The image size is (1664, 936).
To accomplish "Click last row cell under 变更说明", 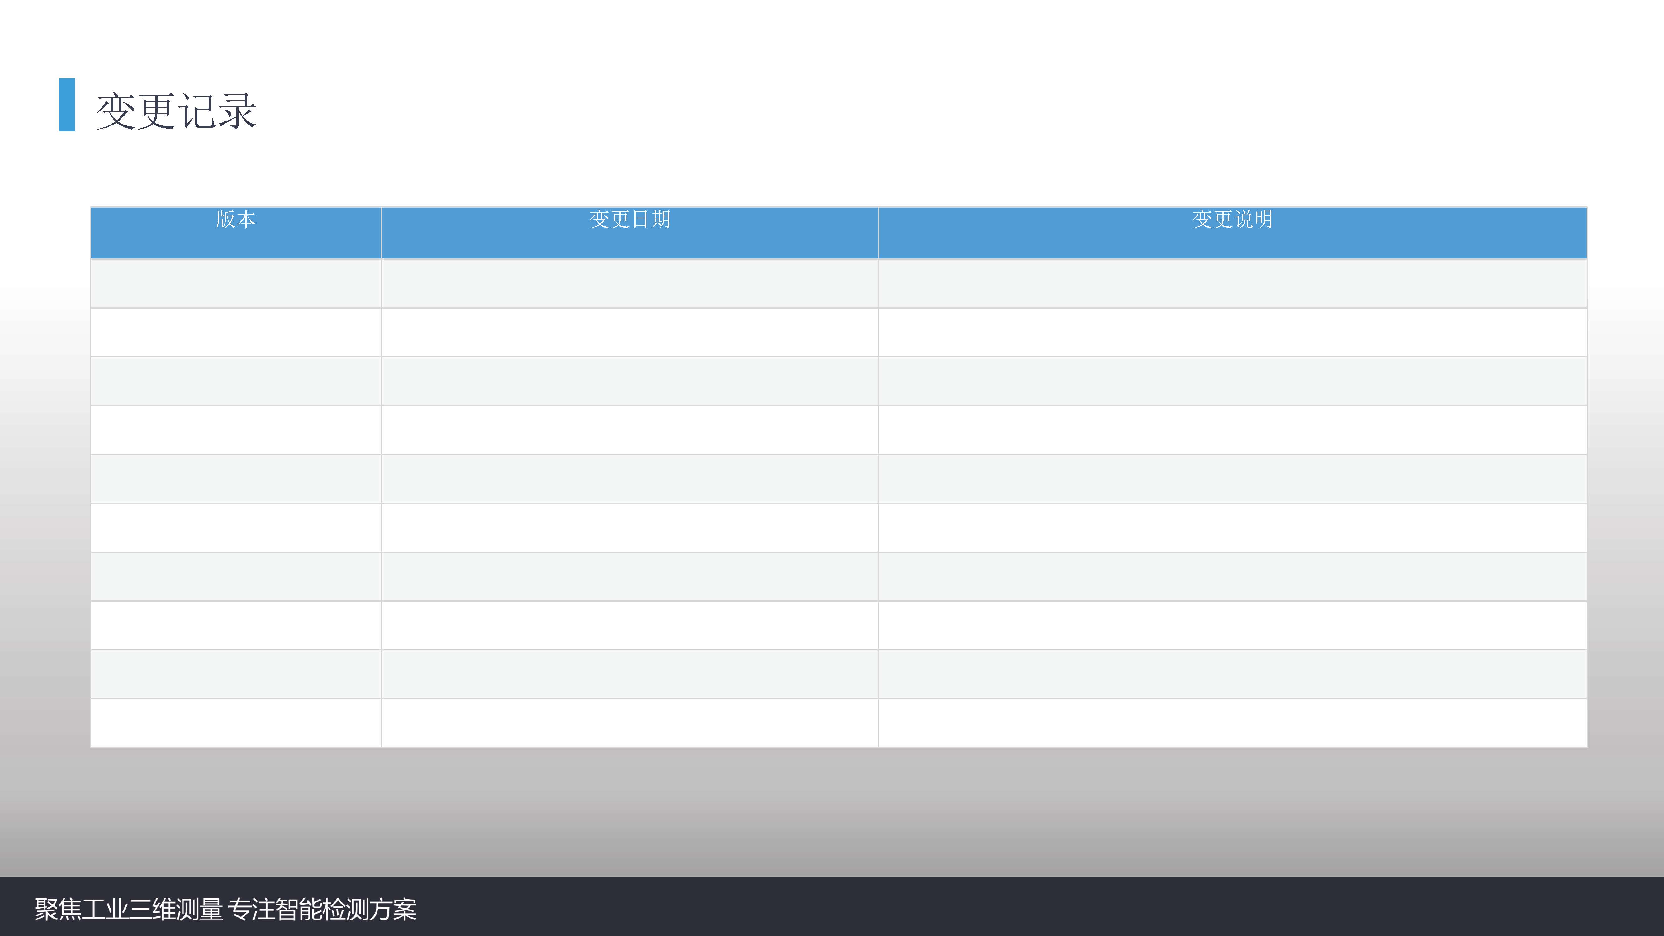I will coord(1232,723).
